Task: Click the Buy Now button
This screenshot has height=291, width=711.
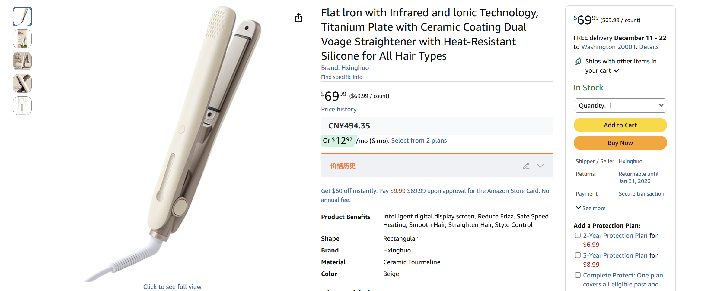Action: (x=620, y=143)
